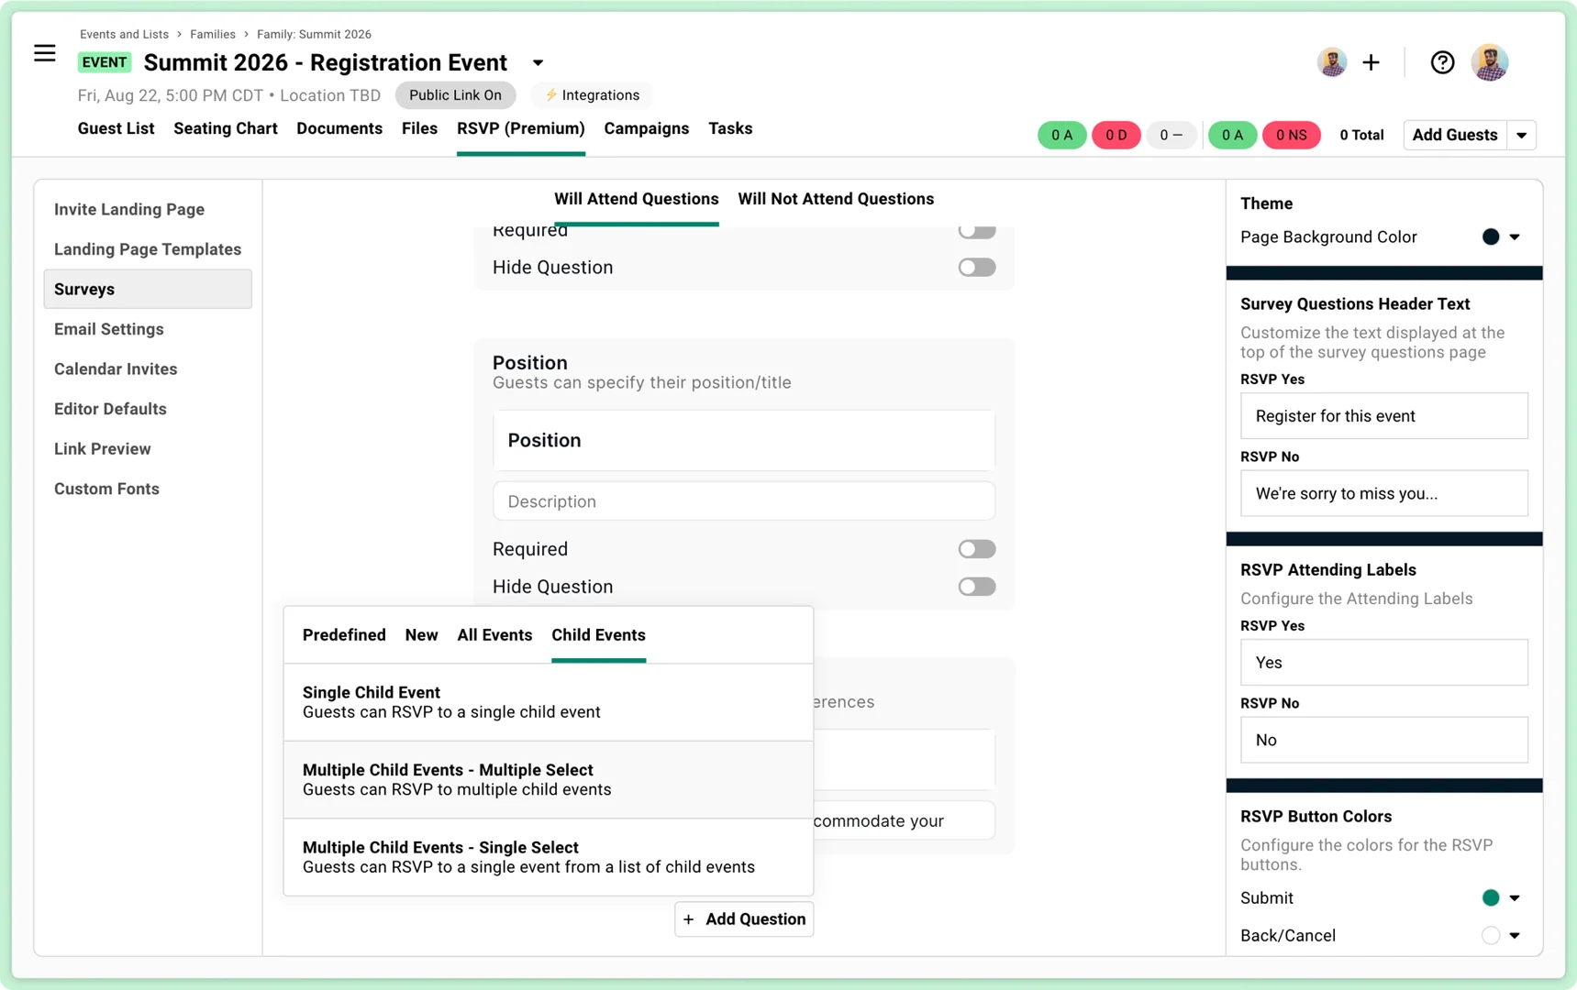1577x990 pixels.
Task: Expand Page Background Color dropdown
Action: coord(1515,237)
